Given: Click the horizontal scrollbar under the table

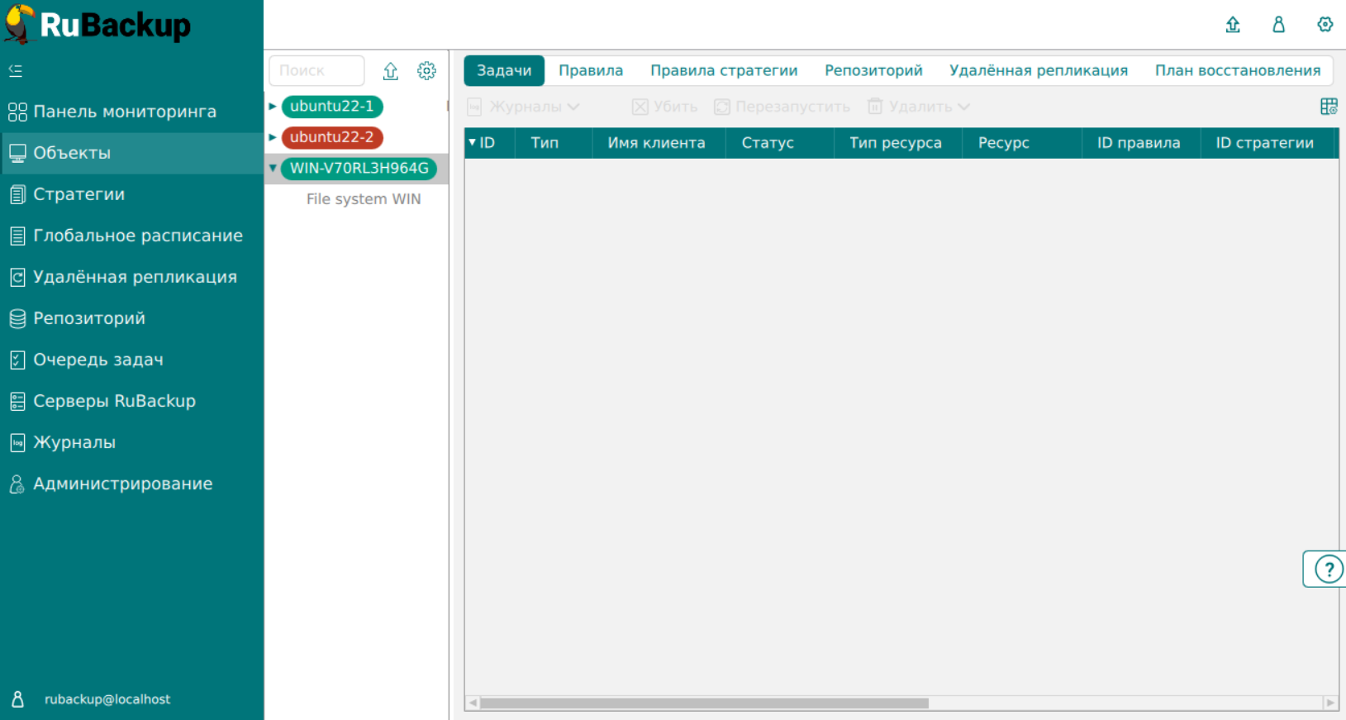Looking at the screenshot, I should click(x=704, y=703).
